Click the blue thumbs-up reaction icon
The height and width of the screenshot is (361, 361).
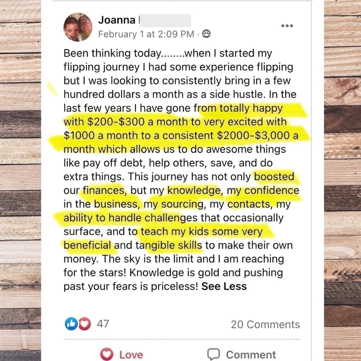(71, 324)
